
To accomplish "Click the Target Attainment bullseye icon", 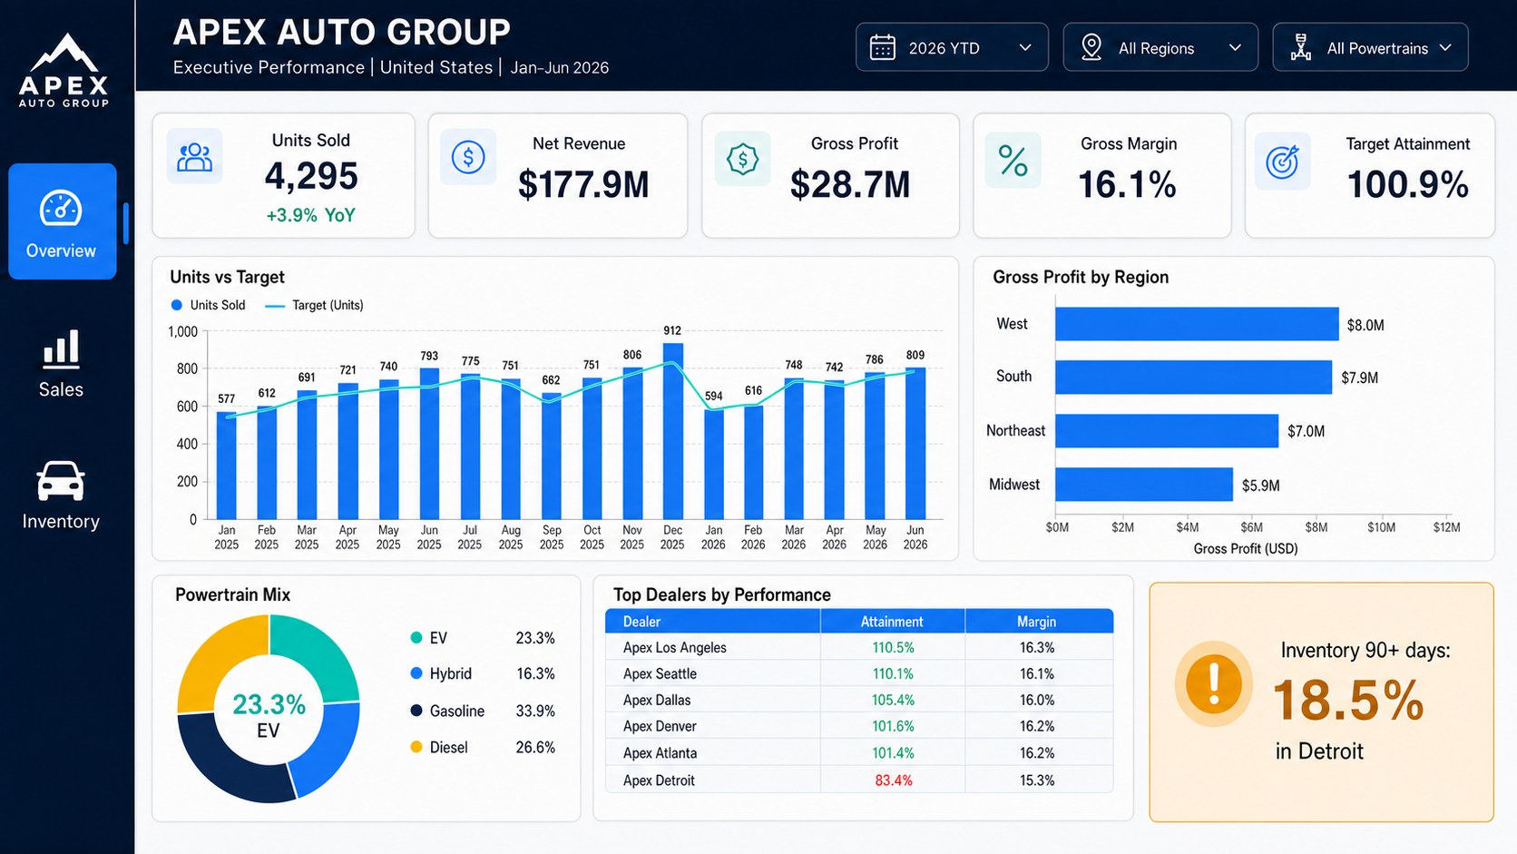I will (x=1282, y=162).
